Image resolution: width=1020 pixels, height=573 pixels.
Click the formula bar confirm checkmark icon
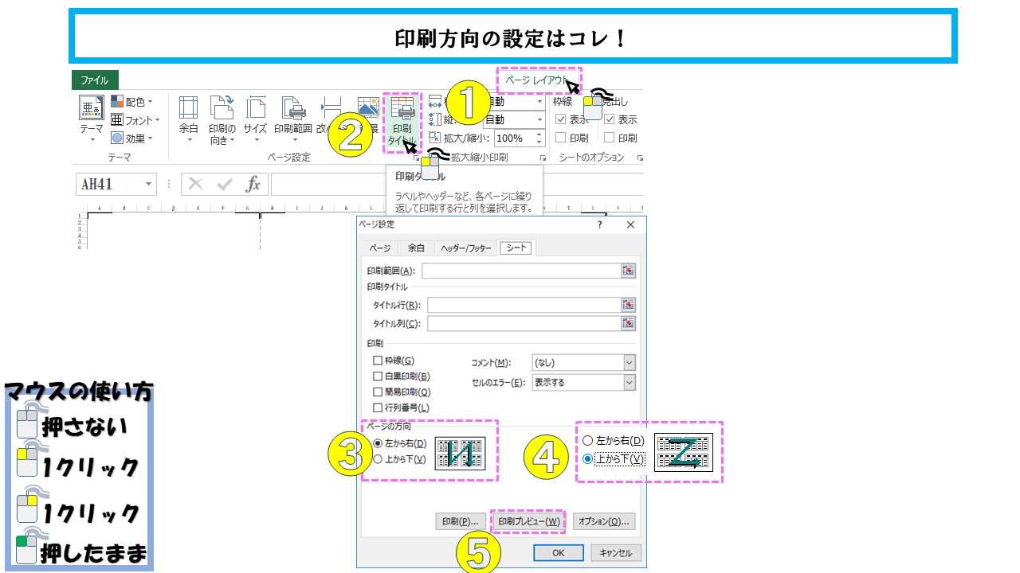pos(225,185)
